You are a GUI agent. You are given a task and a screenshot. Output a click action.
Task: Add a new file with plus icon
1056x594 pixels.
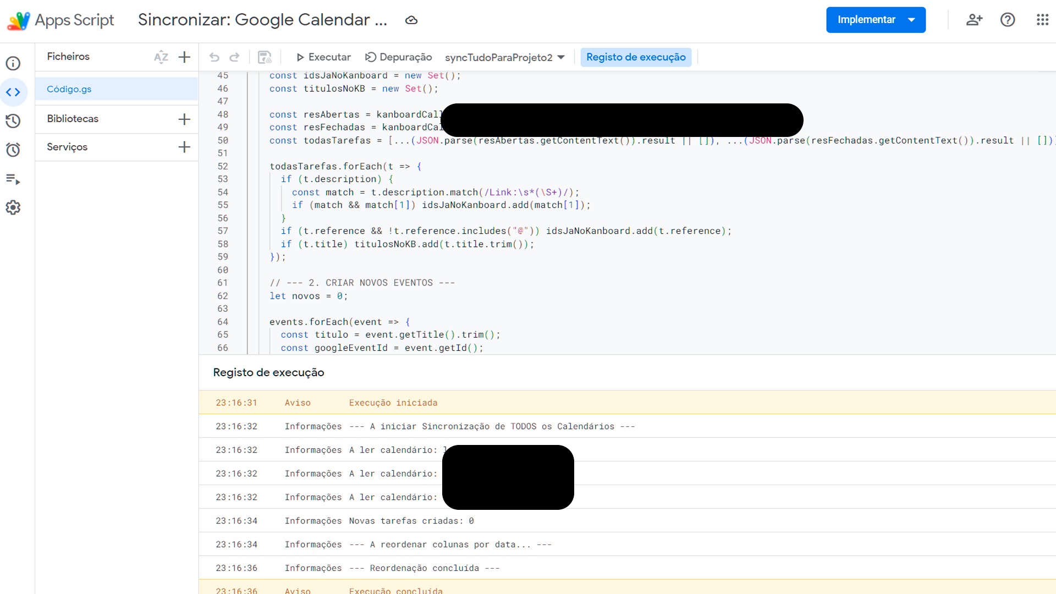pos(185,57)
